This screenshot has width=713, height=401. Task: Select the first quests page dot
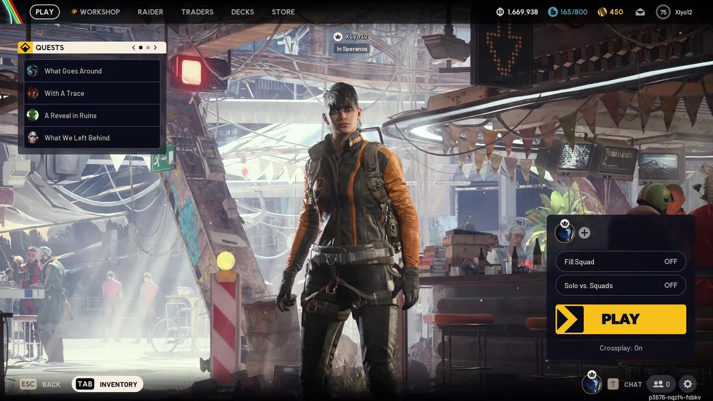coord(140,48)
